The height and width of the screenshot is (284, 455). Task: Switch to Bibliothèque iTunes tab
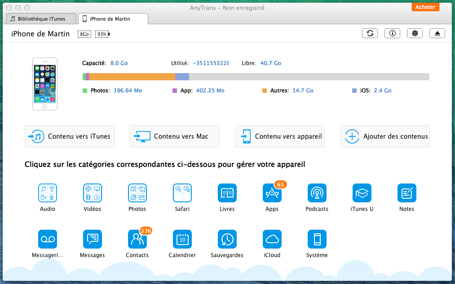tap(41, 19)
